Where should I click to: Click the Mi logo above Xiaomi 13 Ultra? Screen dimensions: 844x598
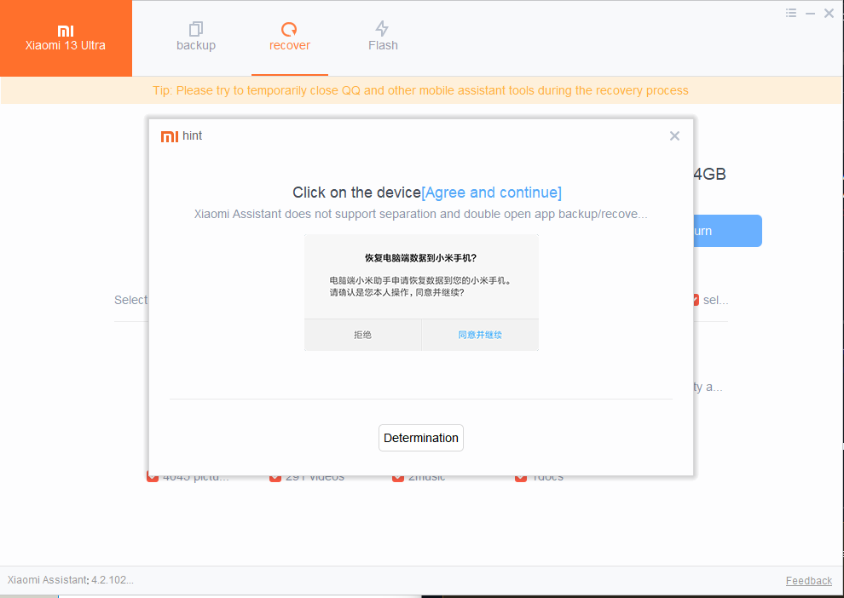66,32
